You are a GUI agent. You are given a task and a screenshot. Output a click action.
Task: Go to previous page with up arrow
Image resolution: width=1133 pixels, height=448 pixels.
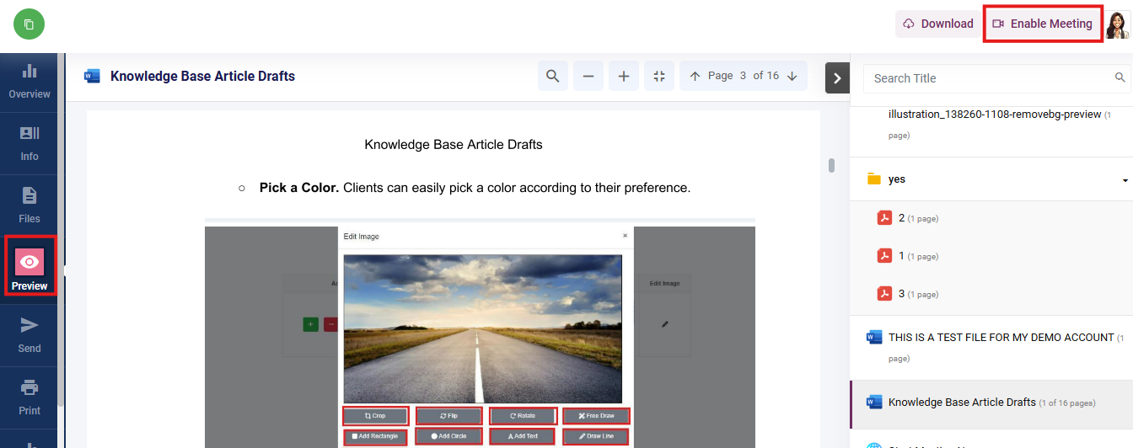[x=695, y=76]
